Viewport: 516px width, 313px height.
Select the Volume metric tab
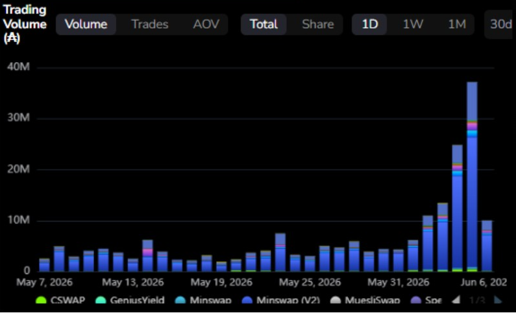(86, 25)
